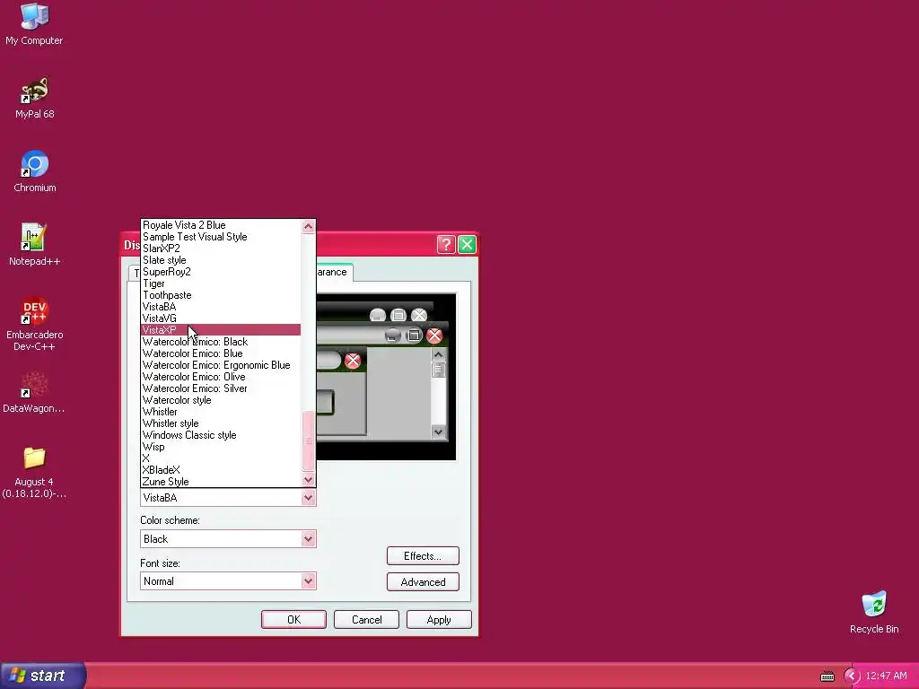Select Royale Vista 2 Blue style
Viewport: 919px width, 689px height.
221,225
